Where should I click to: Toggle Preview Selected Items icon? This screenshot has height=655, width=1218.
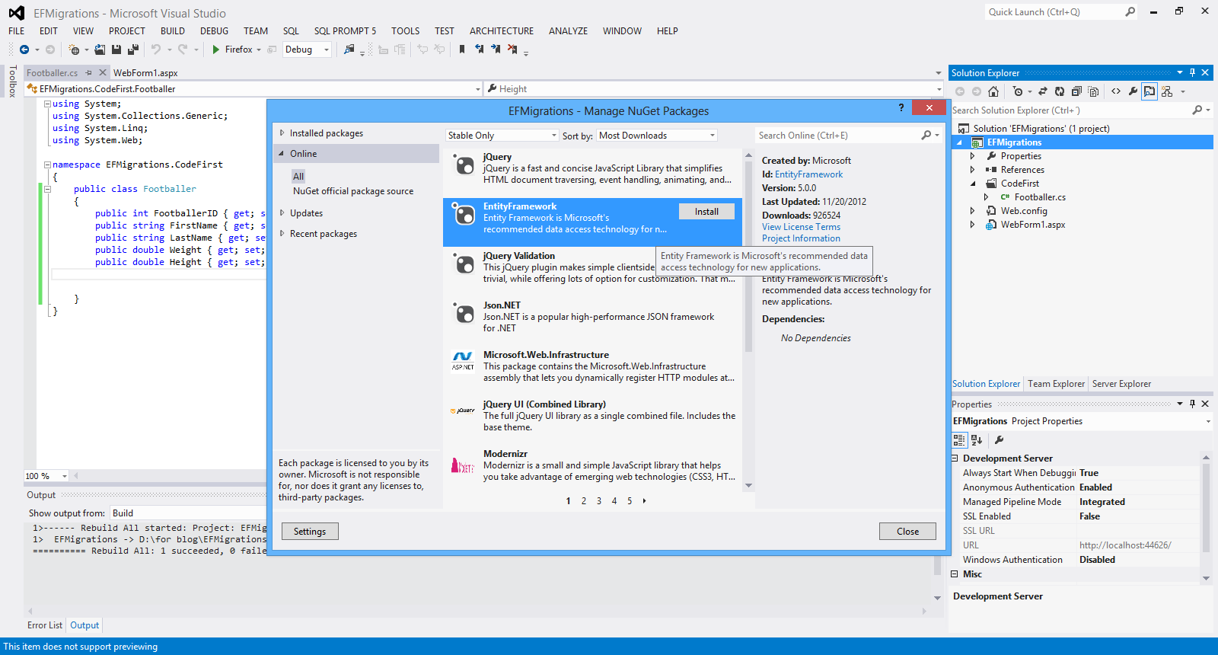[x=1149, y=91]
